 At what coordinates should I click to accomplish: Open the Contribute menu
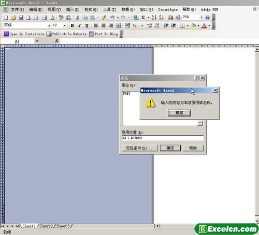coord(168,9)
